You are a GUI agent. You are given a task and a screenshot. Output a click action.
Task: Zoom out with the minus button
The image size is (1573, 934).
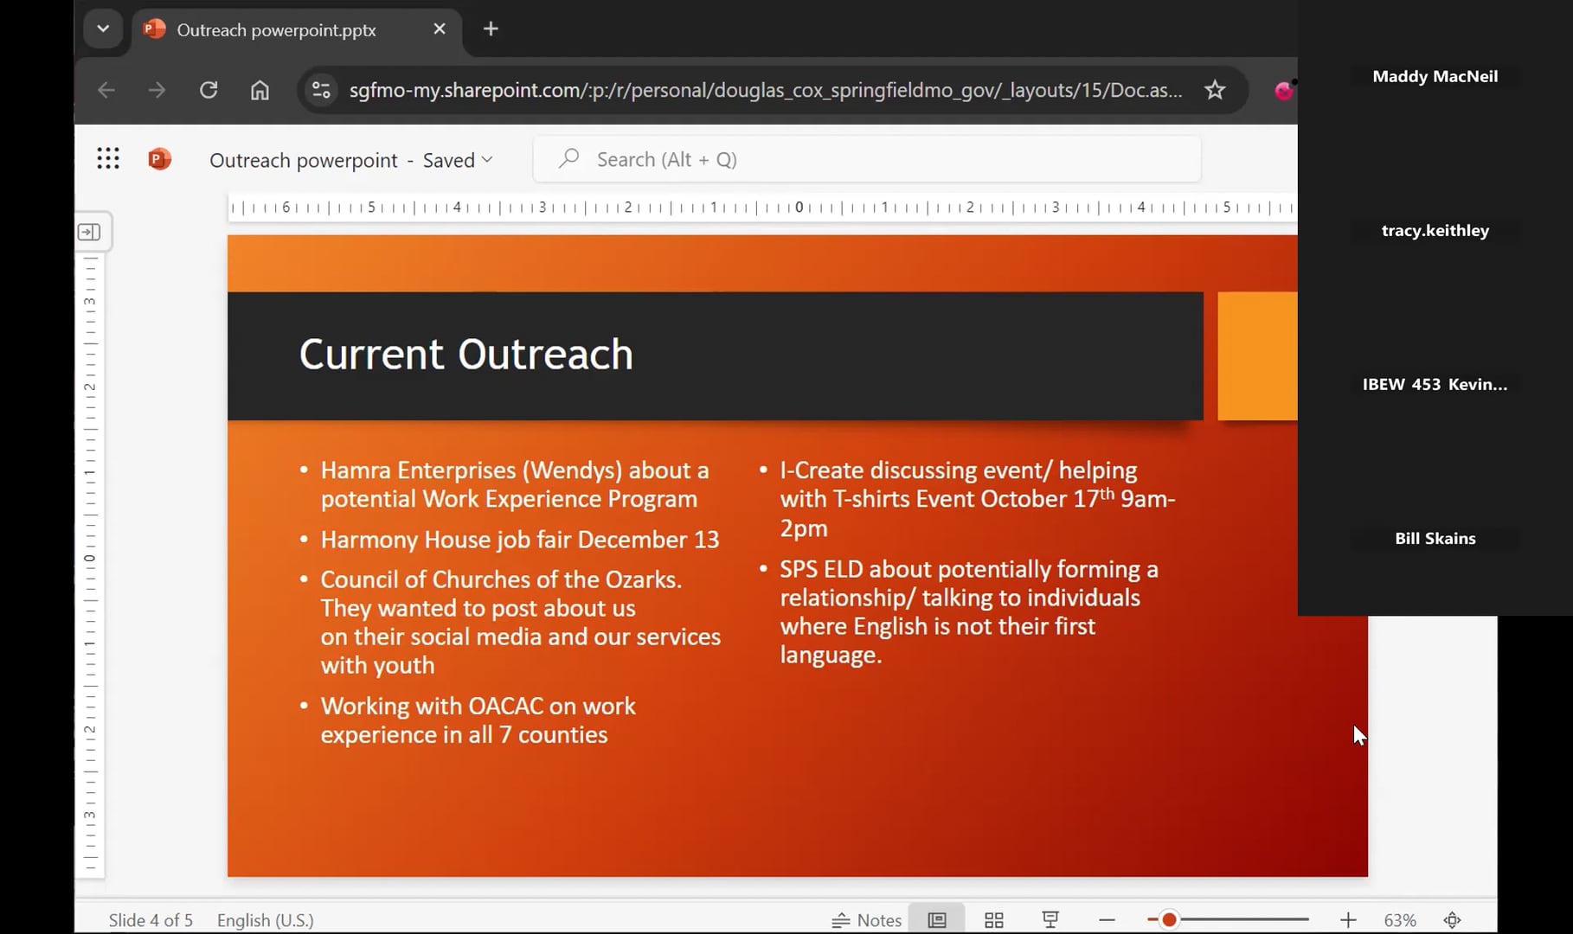1107,920
